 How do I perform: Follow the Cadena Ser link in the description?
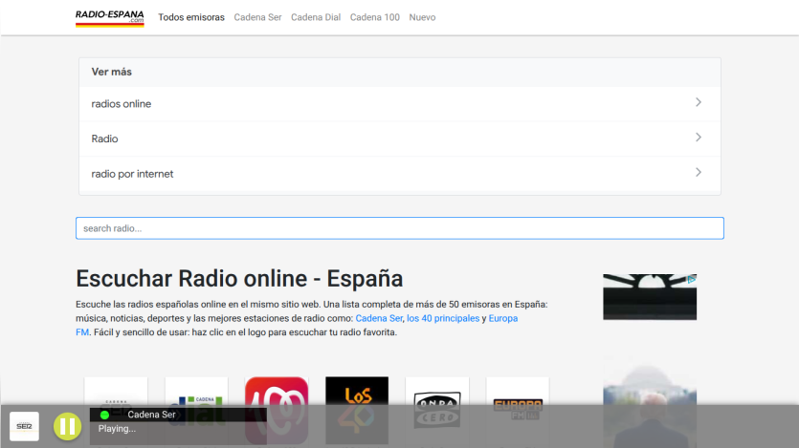pyautogui.click(x=379, y=318)
